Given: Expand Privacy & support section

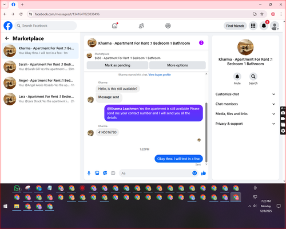Looking at the screenshot, I should [245, 124].
